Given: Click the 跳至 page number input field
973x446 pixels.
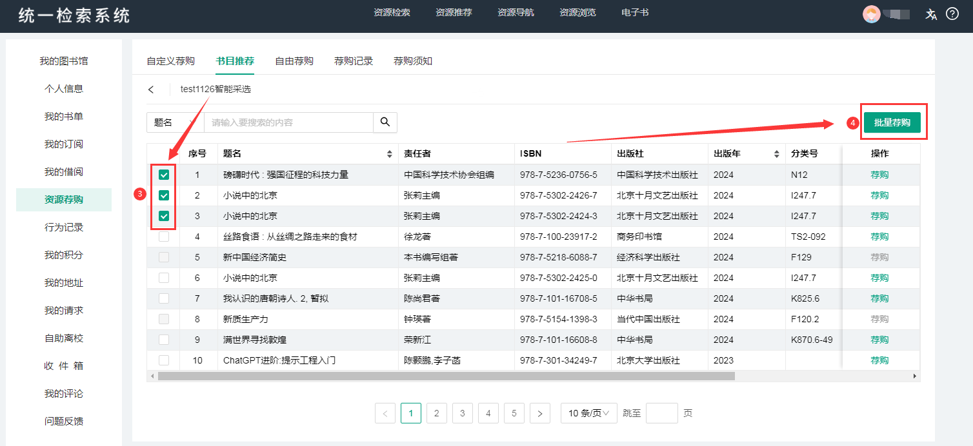Looking at the screenshot, I should pyautogui.click(x=661, y=414).
